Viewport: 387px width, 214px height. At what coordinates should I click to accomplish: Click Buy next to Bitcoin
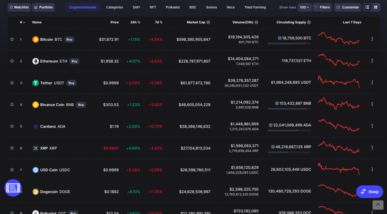[x=70, y=40]
